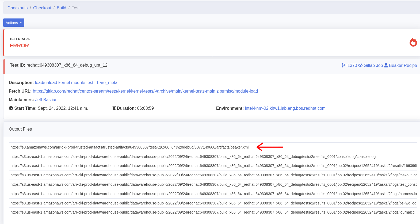Open the intel-knm-02 environment link

tap(285, 108)
